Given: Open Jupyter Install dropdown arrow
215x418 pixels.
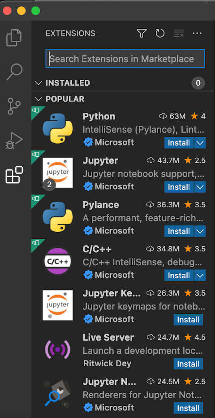Looking at the screenshot, I should (x=200, y=187).
